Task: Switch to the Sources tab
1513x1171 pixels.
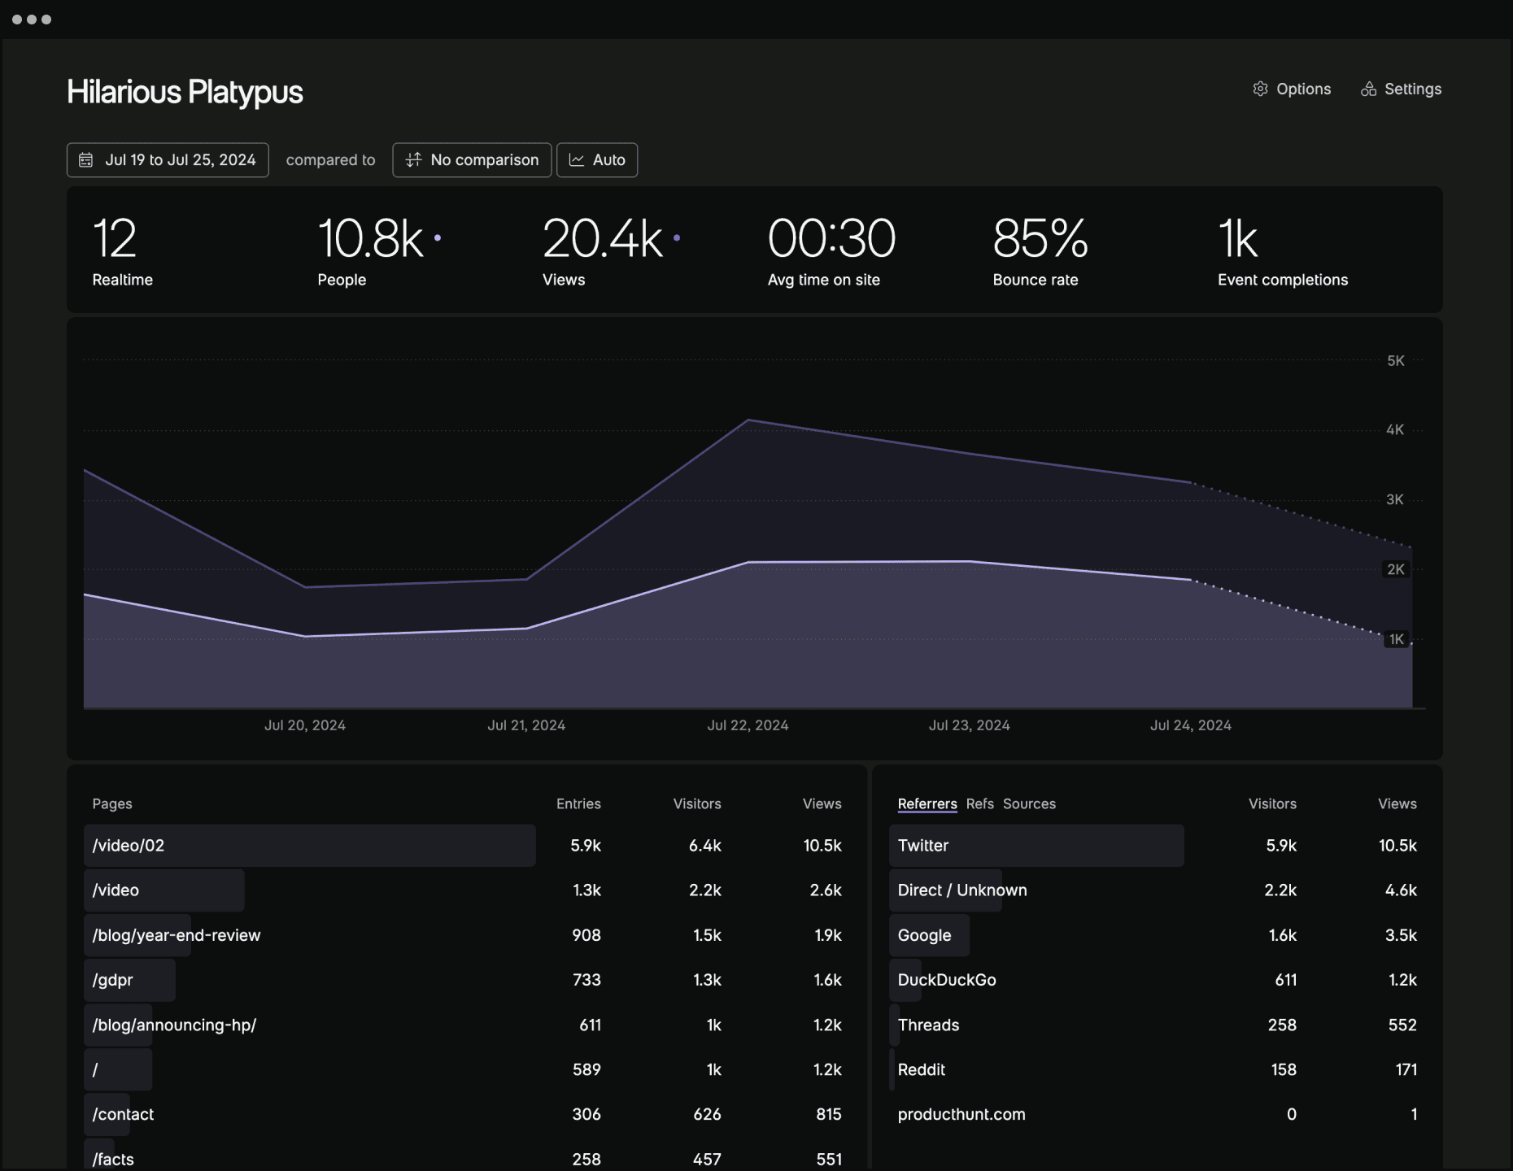Action: coord(1030,803)
